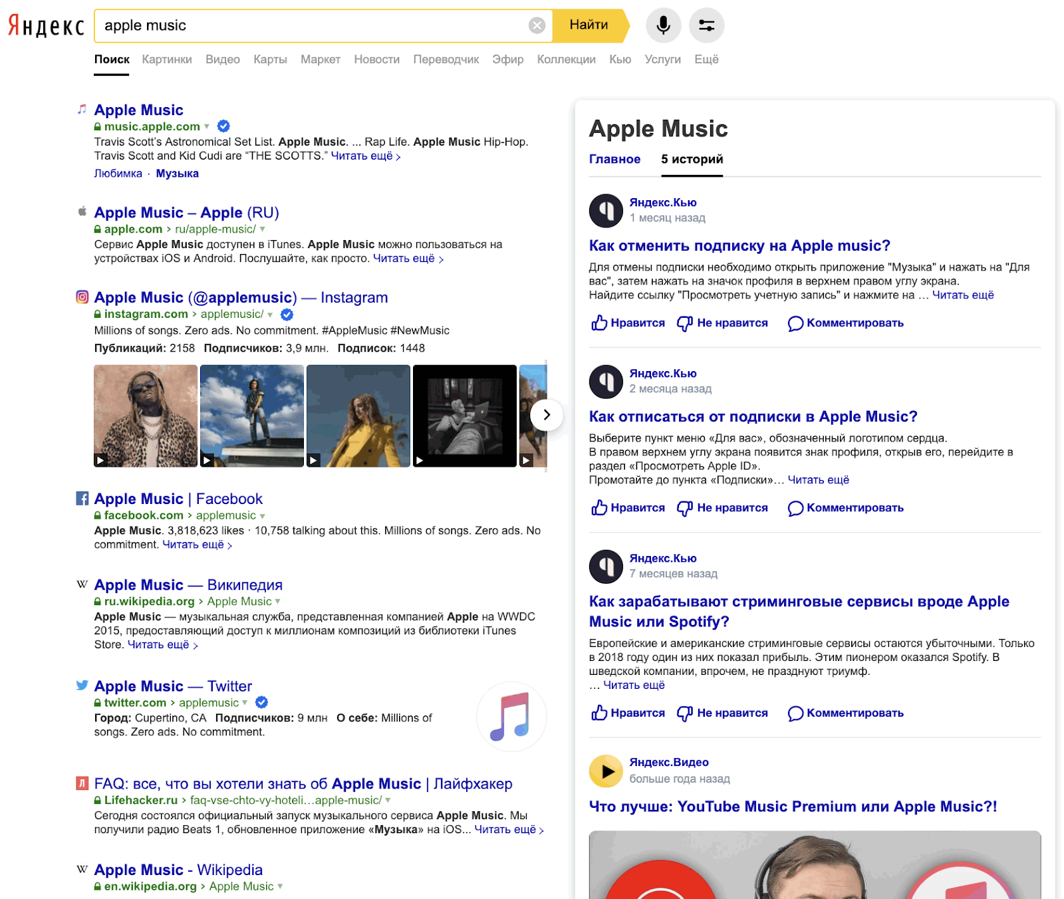Click the Lifehacker favicon icon
The image size is (1064, 899).
coord(82,783)
